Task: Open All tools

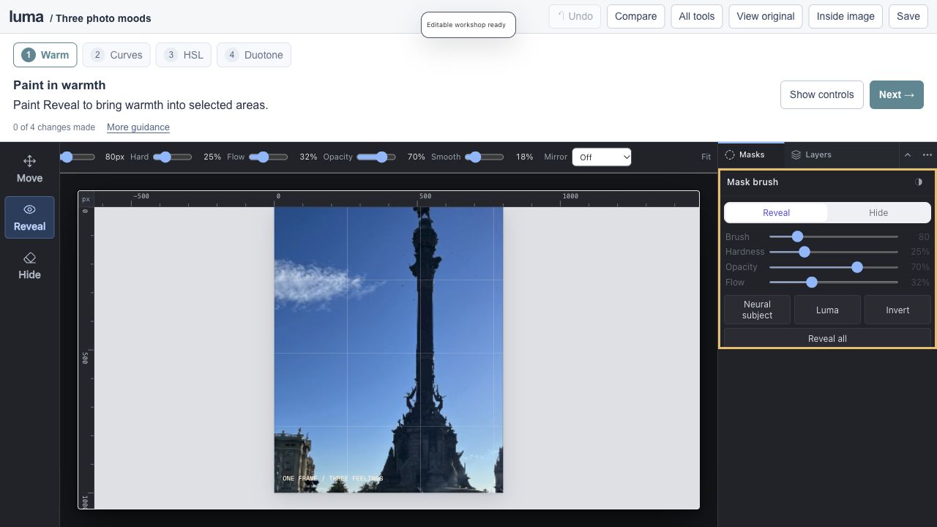Action: [696, 16]
